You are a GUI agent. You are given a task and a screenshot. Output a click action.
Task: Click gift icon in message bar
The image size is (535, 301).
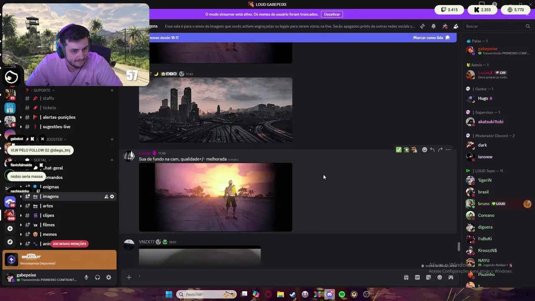(406, 278)
